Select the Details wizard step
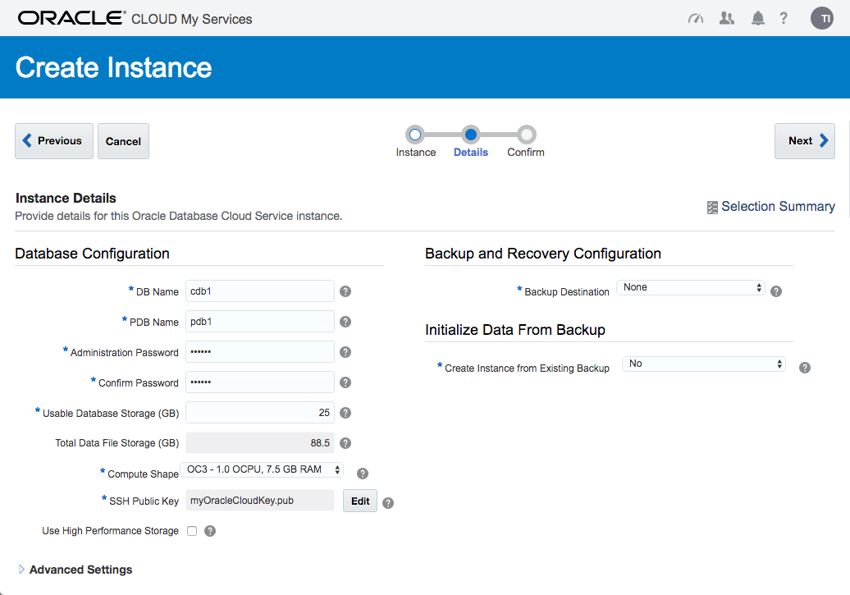850x595 pixels. coord(471,134)
